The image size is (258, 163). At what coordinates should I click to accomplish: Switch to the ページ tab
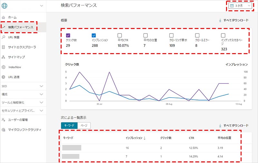pos(84,125)
